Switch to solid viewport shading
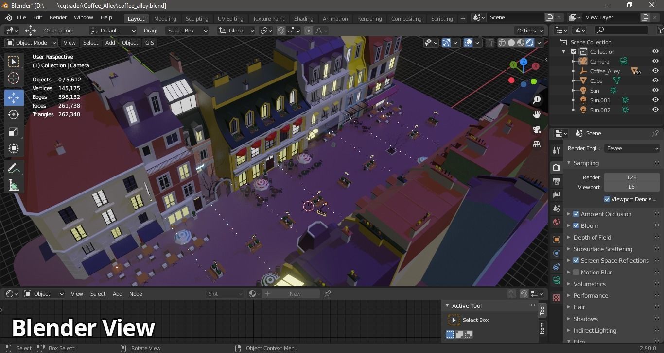The width and height of the screenshot is (664, 353). click(511, 43)
